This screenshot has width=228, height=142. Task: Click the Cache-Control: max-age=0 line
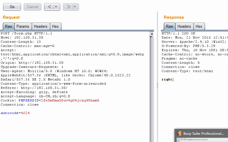point(27,46)
